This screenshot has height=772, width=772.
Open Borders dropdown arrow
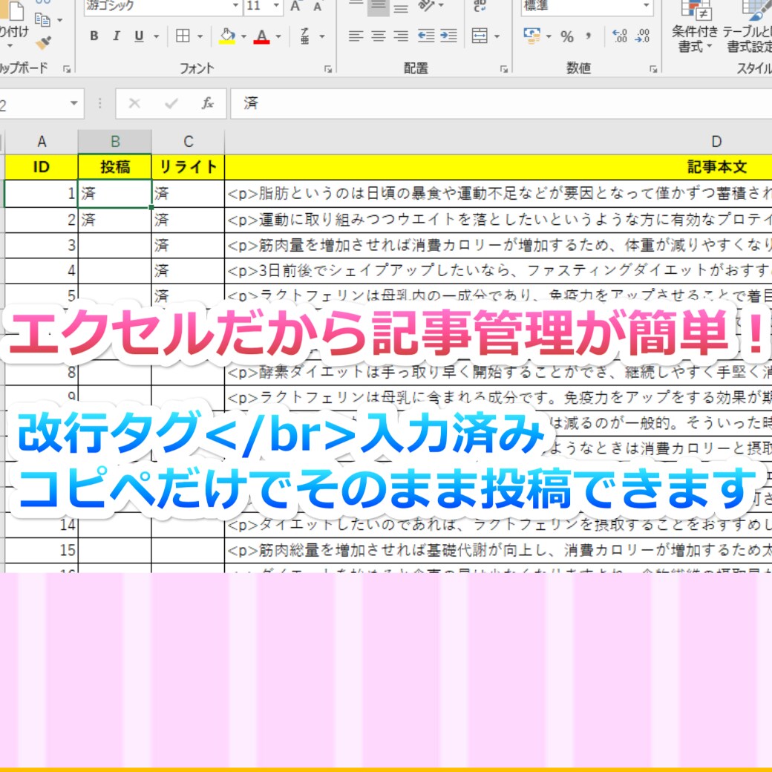point(200,36)
